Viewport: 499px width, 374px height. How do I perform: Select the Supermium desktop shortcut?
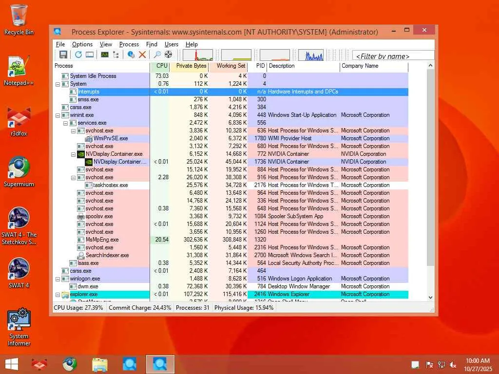pos(19,172)
